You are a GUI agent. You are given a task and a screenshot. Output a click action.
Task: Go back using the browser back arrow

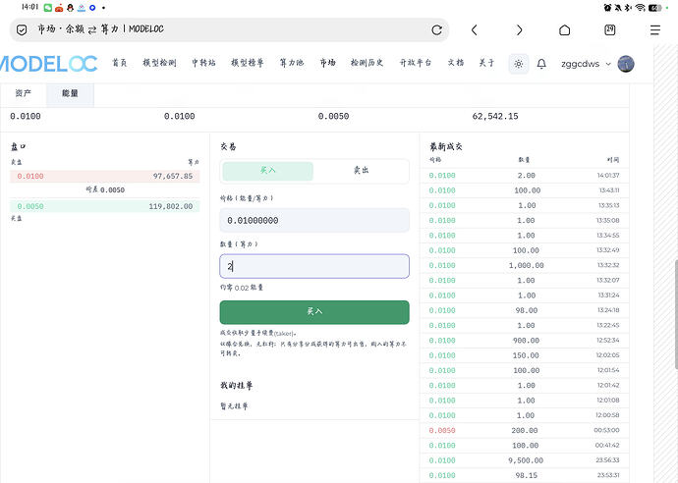pyautogui.click(x=475, y=29)
